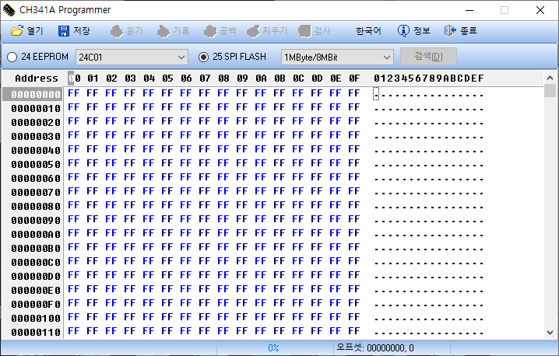Click column 04 byte in row 00000100
Screen dimensions: 559x356
[x=148, y=317]
